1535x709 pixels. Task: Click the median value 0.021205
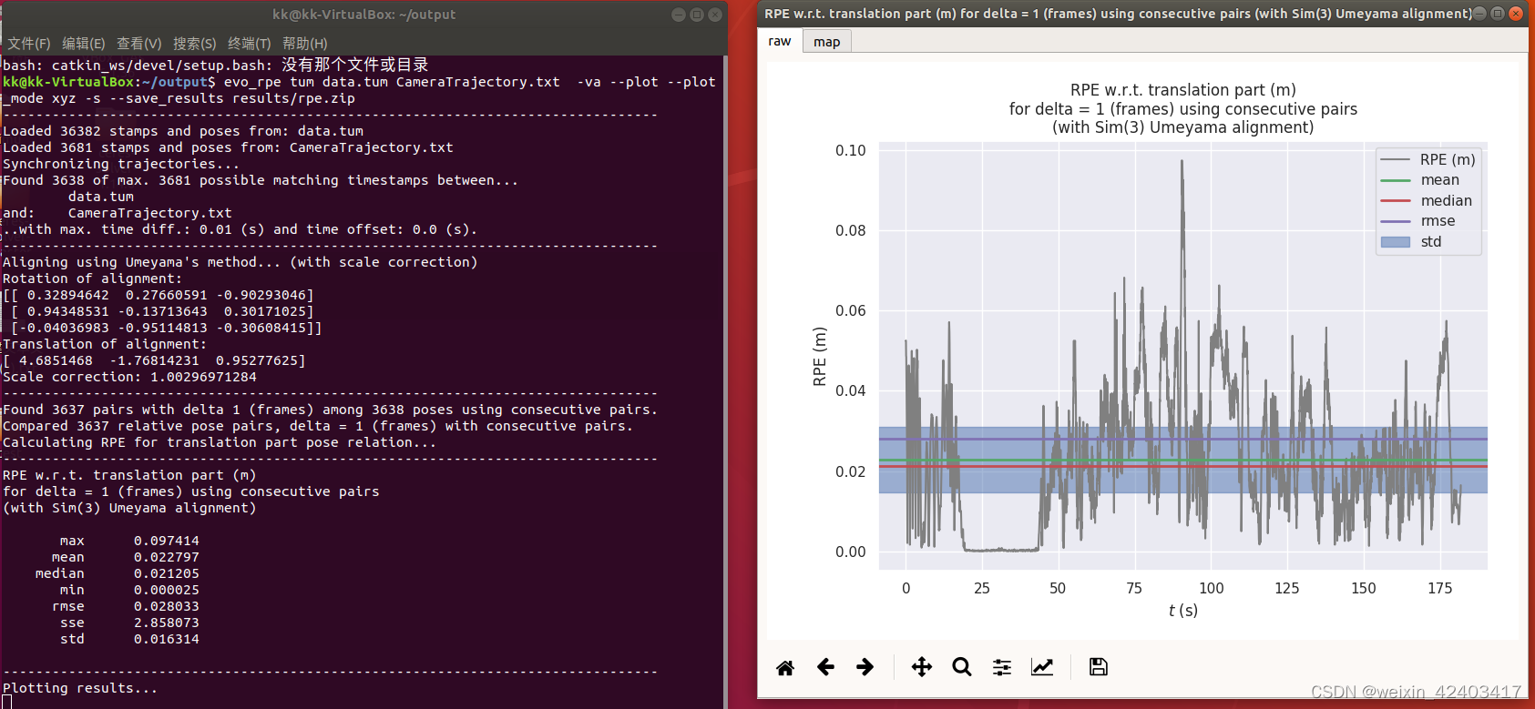pyautogui.click(x=167, y=573)
